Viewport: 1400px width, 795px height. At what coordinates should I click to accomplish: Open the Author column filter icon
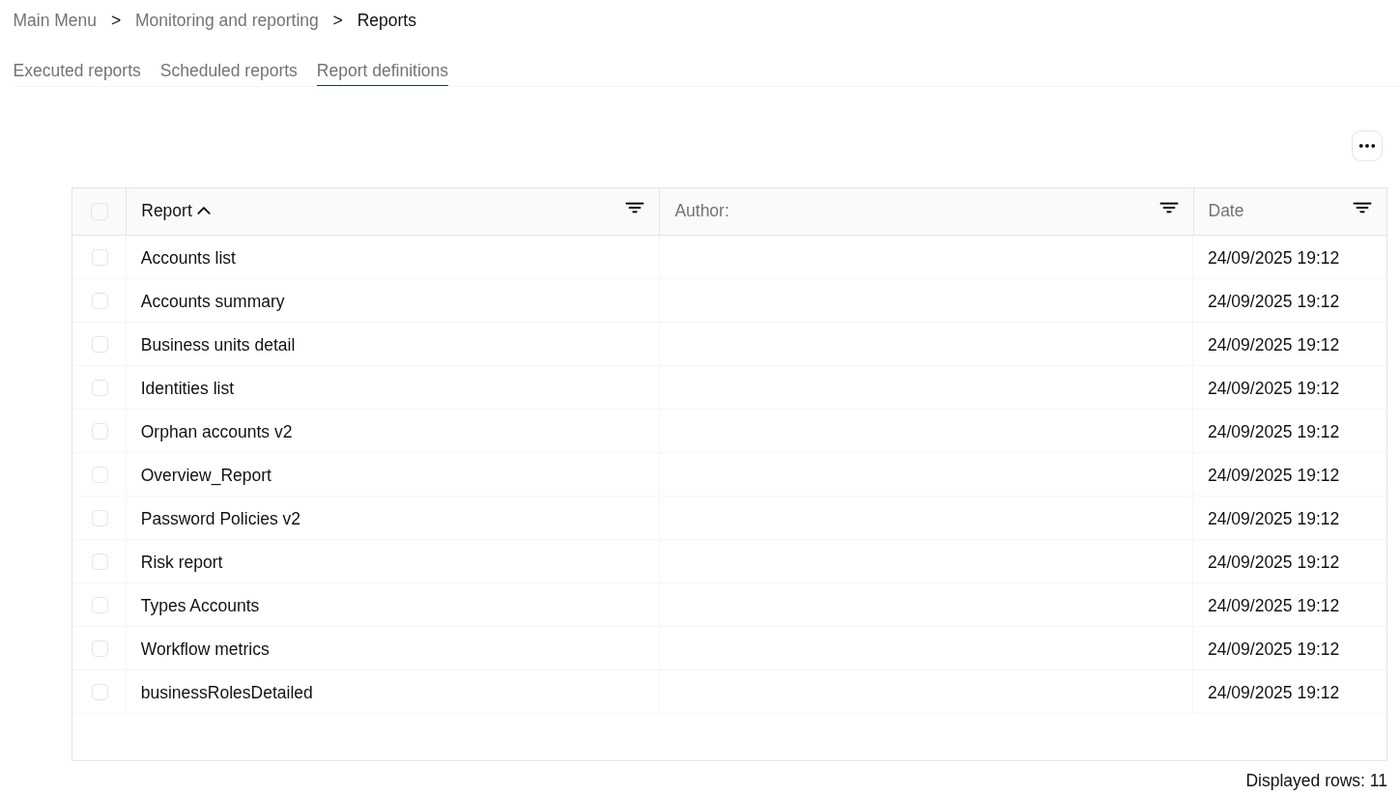(x=1168, y=209)
